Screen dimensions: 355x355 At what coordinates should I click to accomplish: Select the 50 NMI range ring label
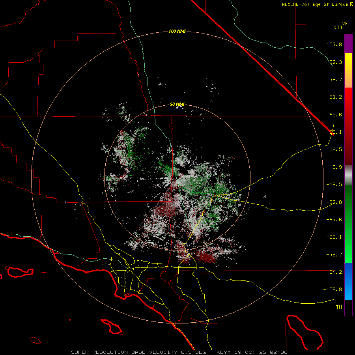coord(177,104)
